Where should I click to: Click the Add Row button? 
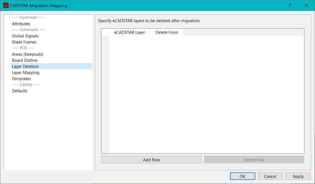pos(151,160)
